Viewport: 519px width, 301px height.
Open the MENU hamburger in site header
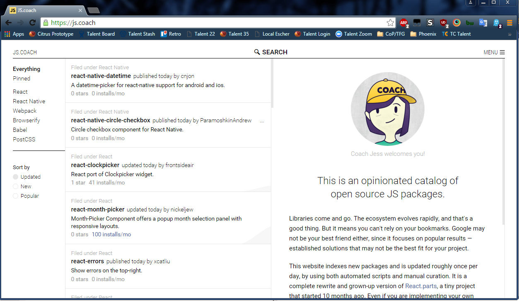point(494,52)
